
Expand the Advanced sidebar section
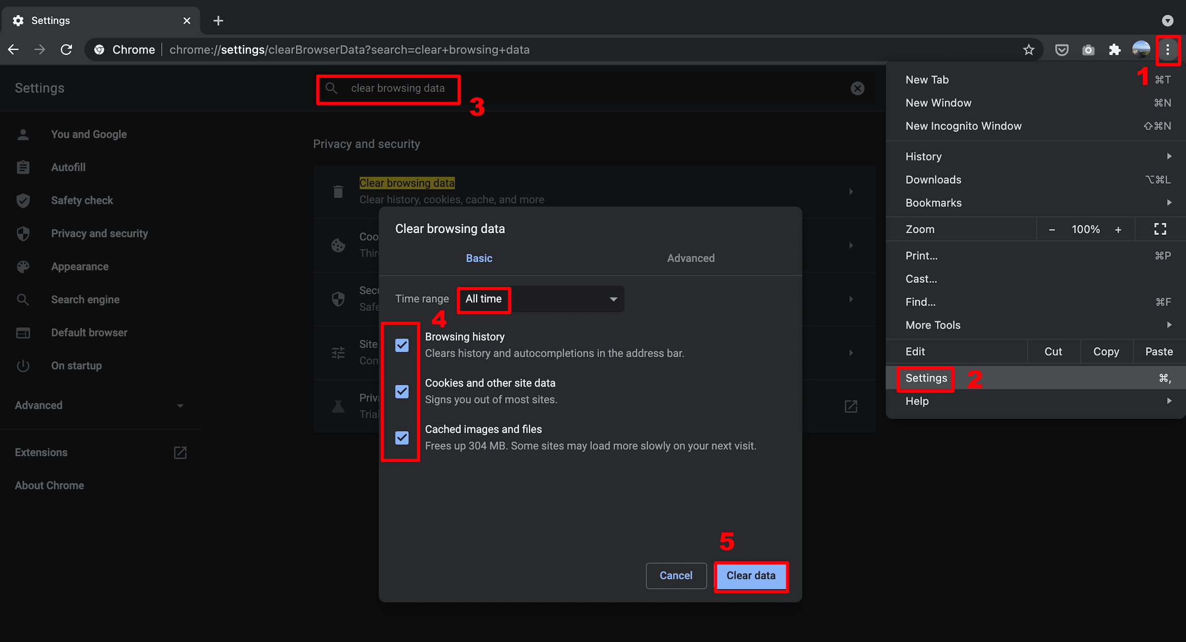(180, 405)
